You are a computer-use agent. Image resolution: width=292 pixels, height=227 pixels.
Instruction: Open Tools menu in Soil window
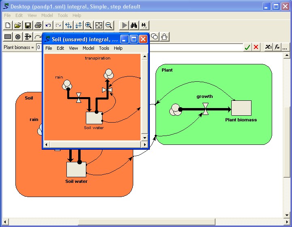point(104,48)
